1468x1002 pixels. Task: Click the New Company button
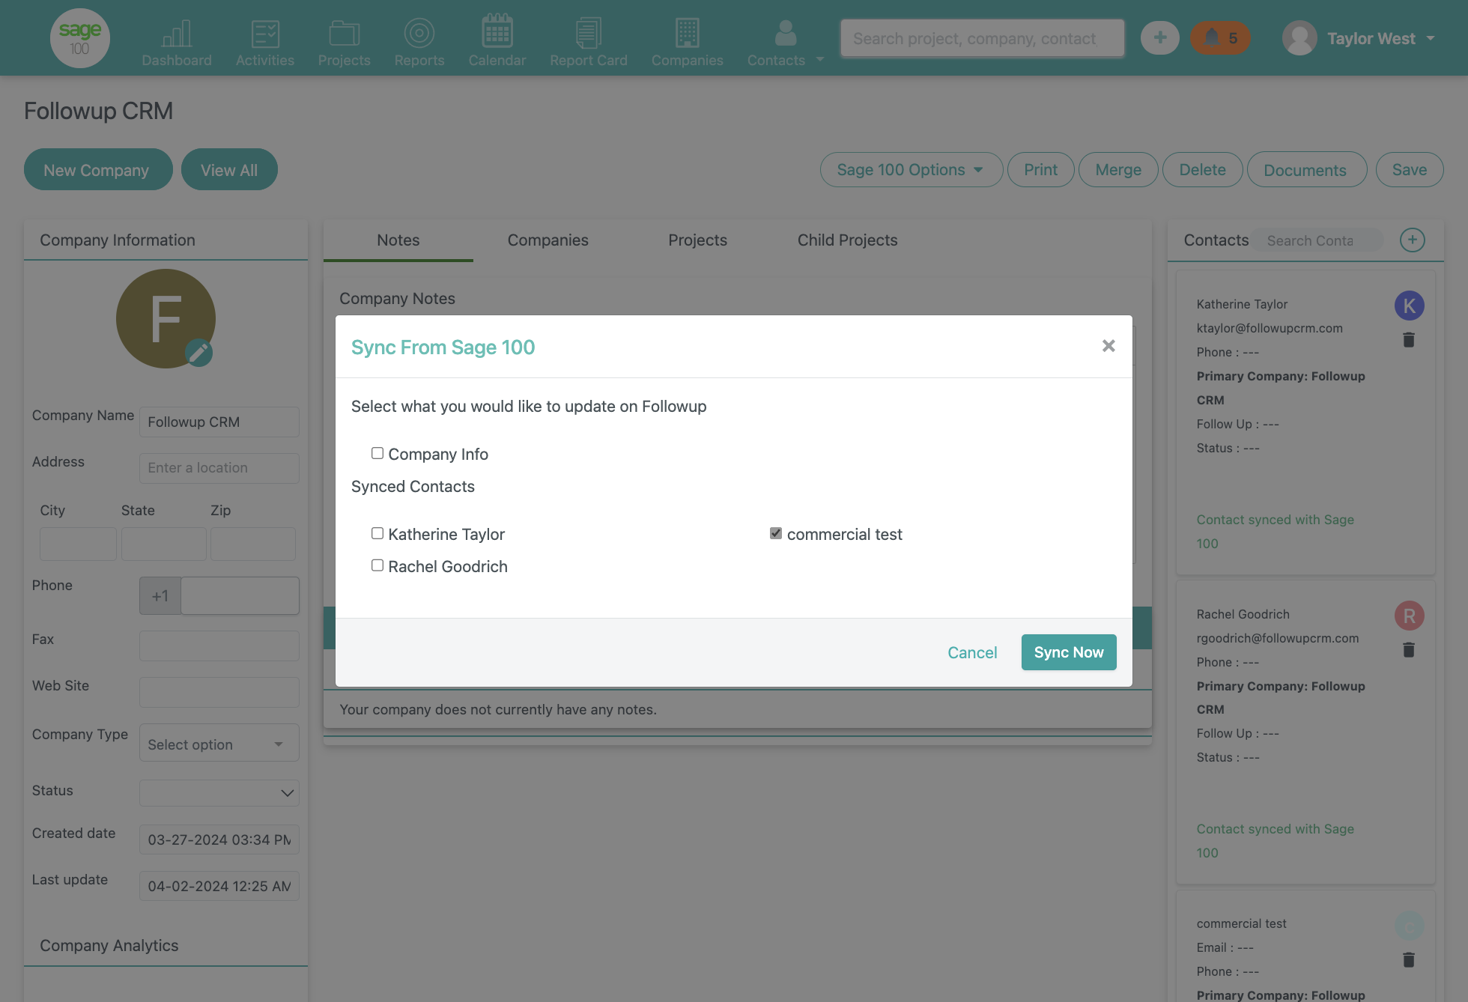[x=98, y=169]
